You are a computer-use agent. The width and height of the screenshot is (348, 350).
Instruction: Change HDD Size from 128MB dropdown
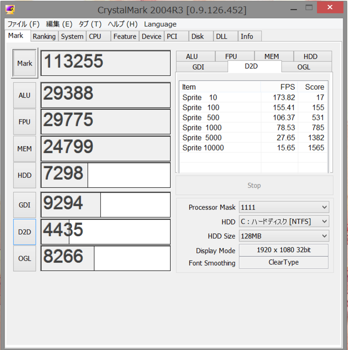pyautogui.click(x=284, y=236)
